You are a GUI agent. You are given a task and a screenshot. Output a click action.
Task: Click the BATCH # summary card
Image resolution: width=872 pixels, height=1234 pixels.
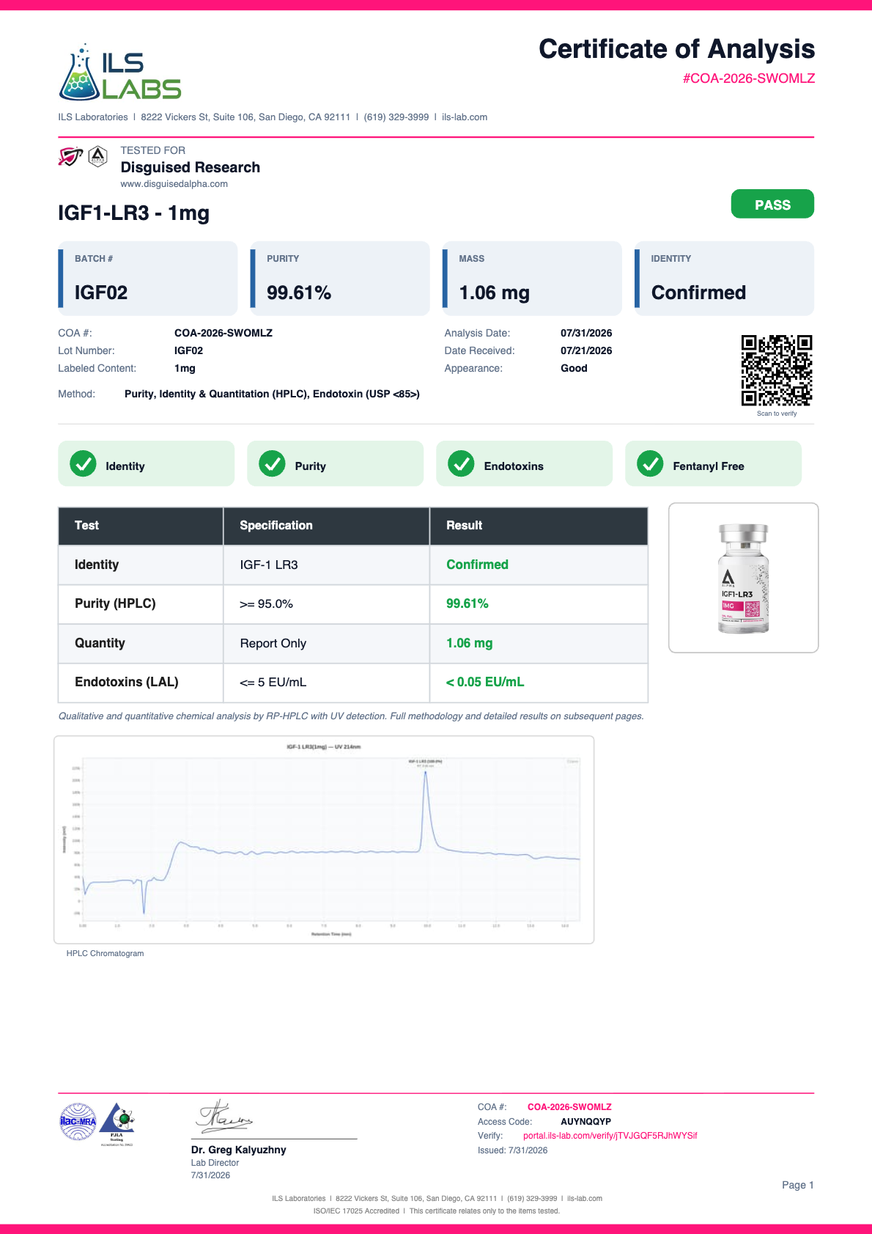point(148,279)
